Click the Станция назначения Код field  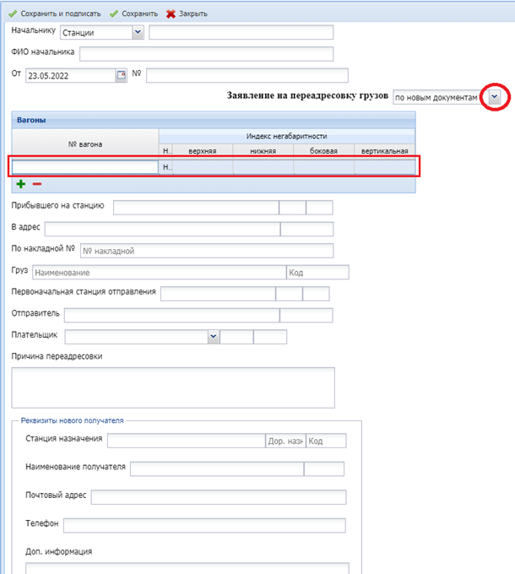pos(326,441)
